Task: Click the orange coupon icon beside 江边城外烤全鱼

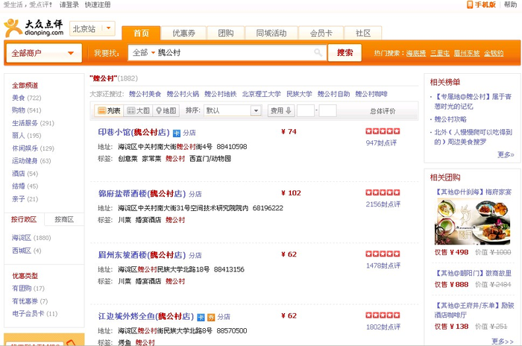Action: (211, 318)
